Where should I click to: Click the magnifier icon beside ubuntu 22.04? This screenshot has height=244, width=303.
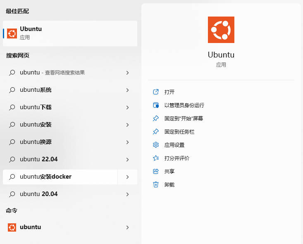click(12, 160)
